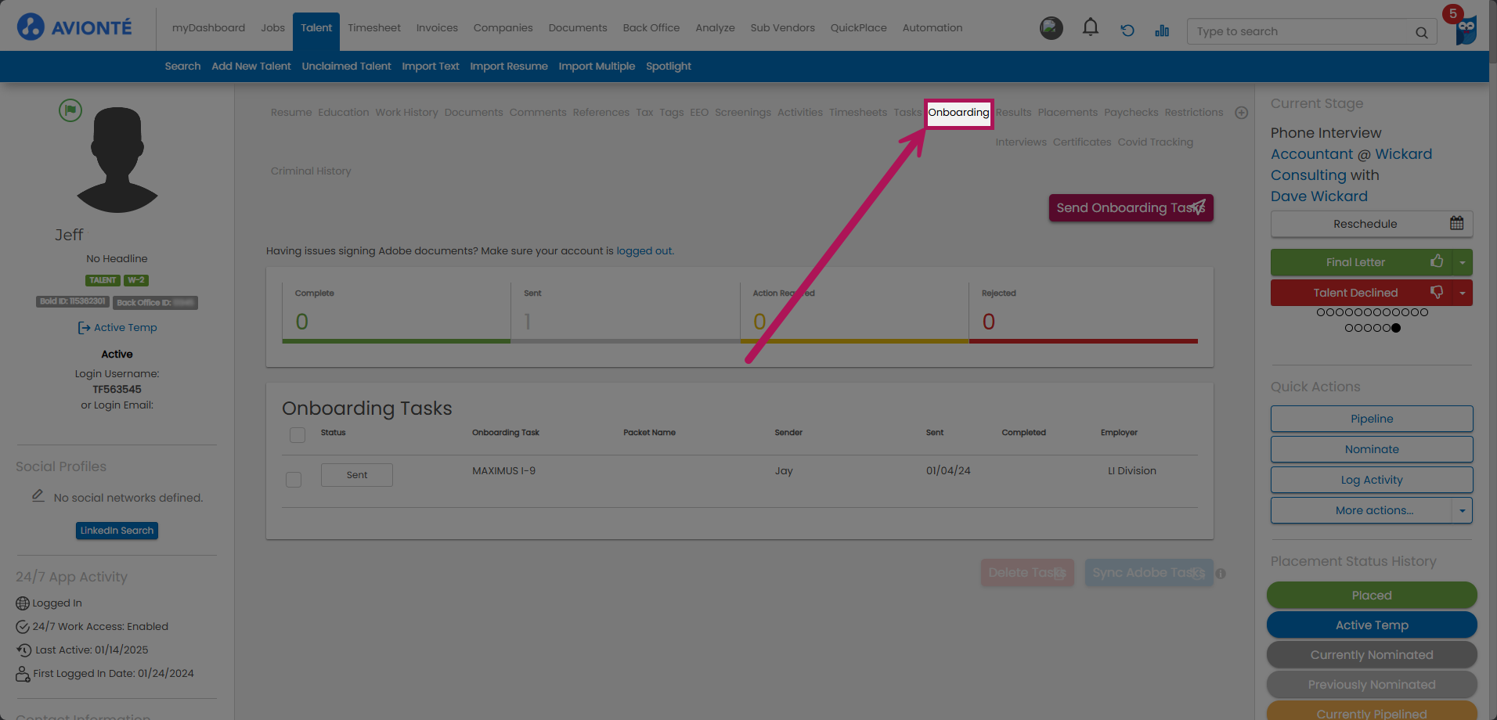This screenshot has width=1497, height=720.
Task: Click Add New Talent submenu
Action: pos(251,67)
